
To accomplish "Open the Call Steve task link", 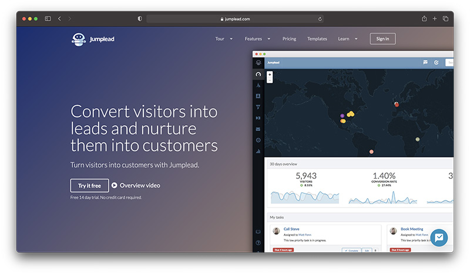I will click(291, 229).
